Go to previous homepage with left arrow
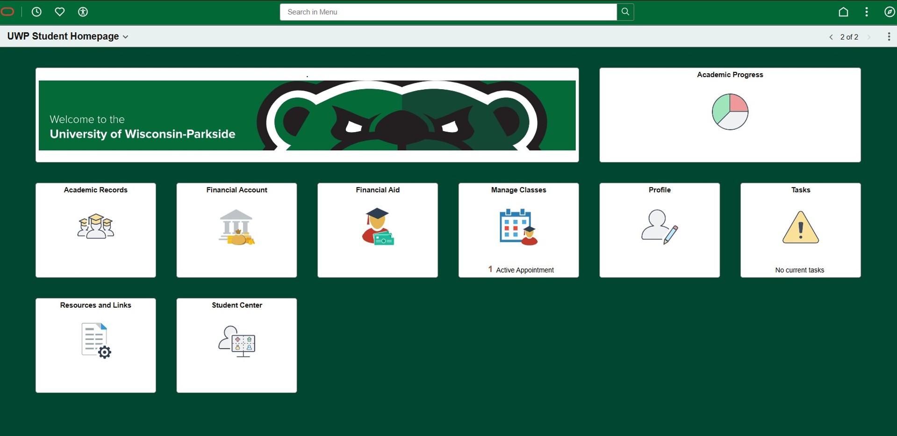The image size is (897, 436). click(831, 37)
